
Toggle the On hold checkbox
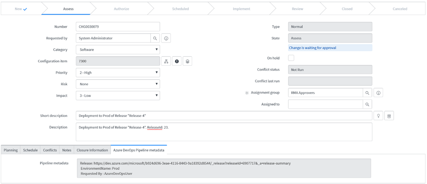coord(291,58)
